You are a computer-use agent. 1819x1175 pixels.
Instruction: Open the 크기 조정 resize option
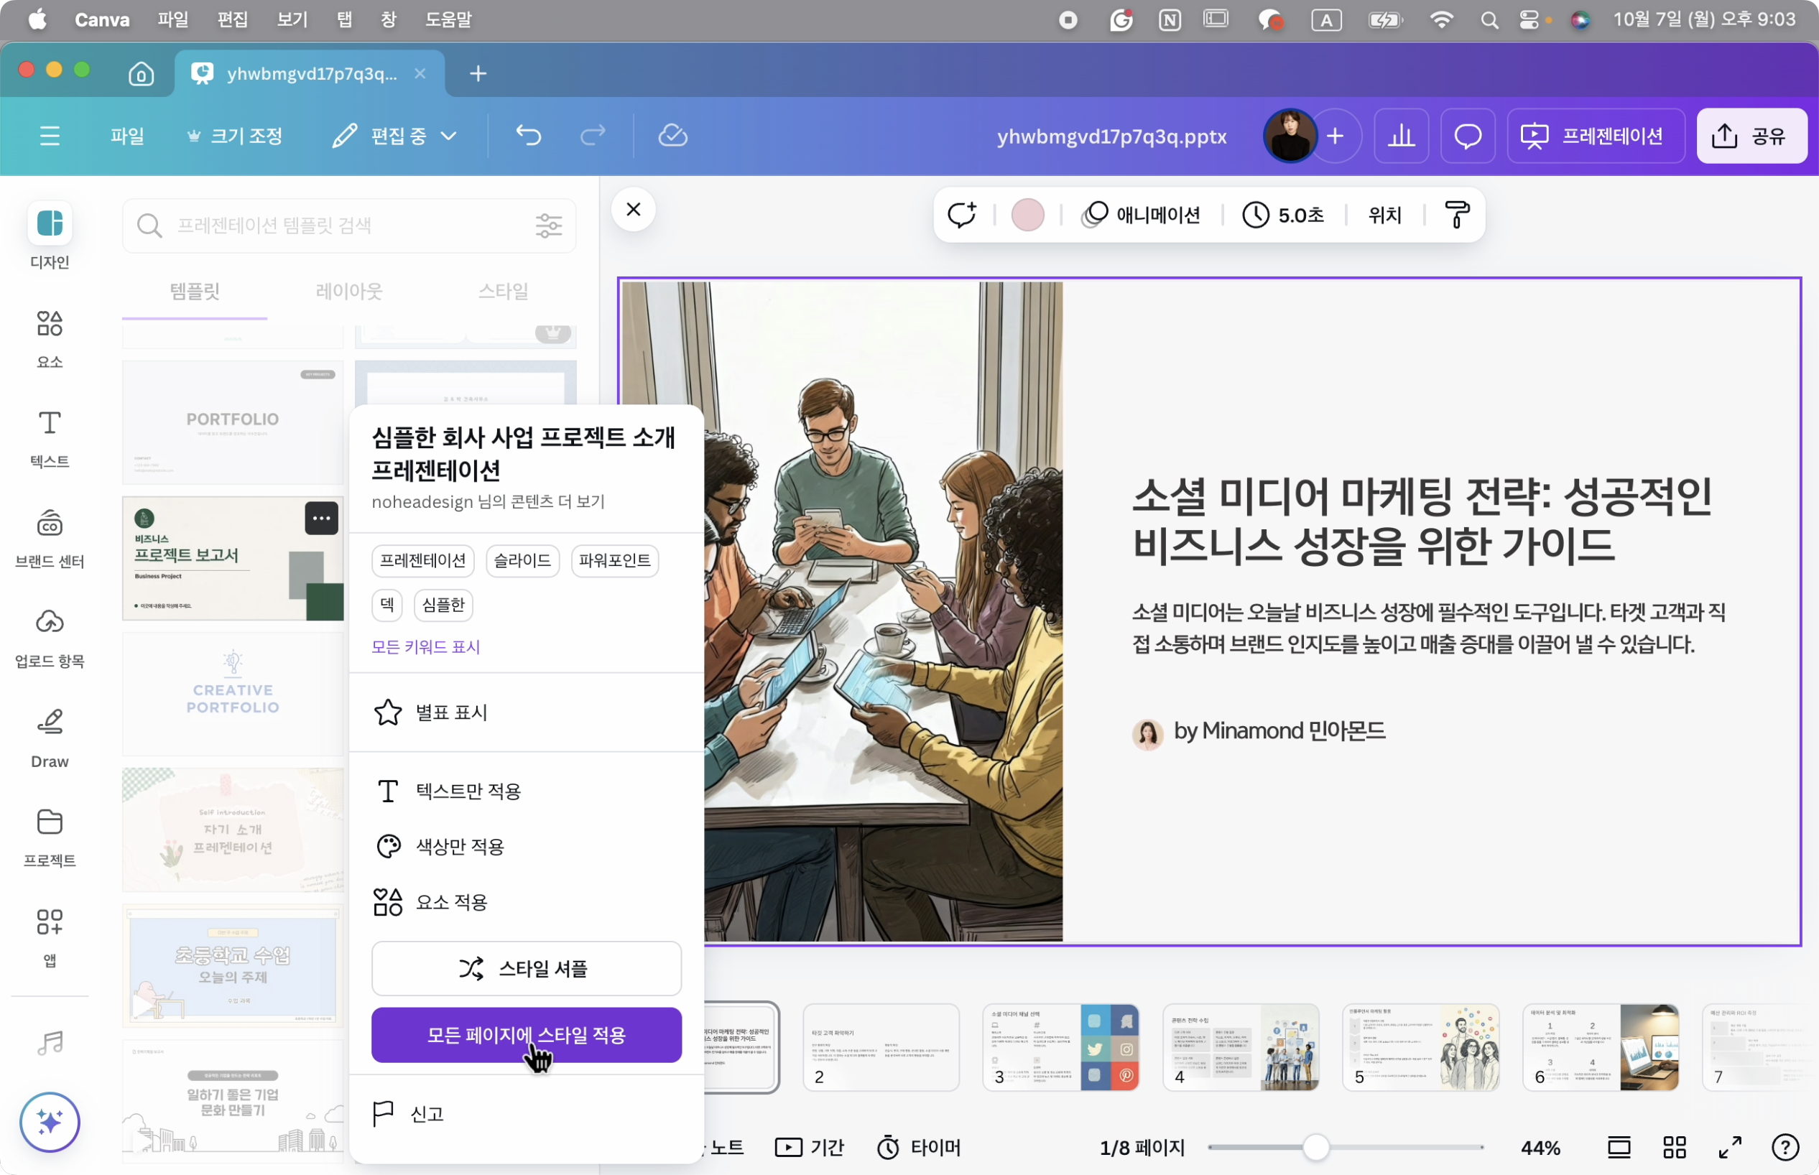(x=235, y=136)
